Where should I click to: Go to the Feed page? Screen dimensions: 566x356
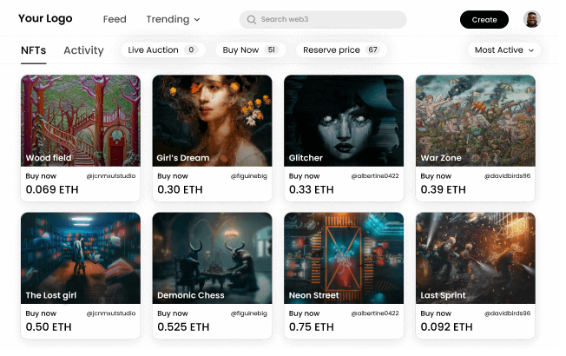pos(115,19)
